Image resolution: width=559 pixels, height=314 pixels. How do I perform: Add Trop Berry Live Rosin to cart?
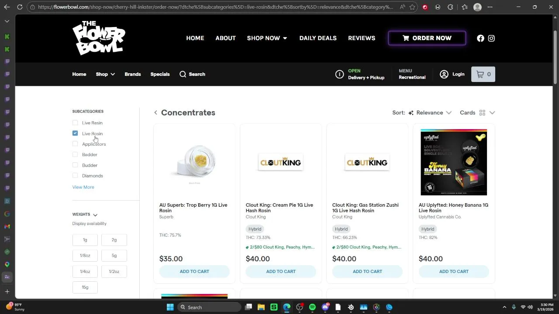[x=194, y=271]
